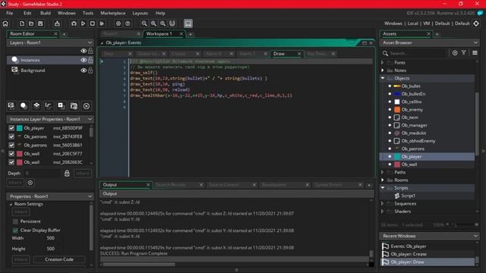Enable the Persistent room checkbox
The height and width of the screenshot is (273, 486).
click(15, 221)
